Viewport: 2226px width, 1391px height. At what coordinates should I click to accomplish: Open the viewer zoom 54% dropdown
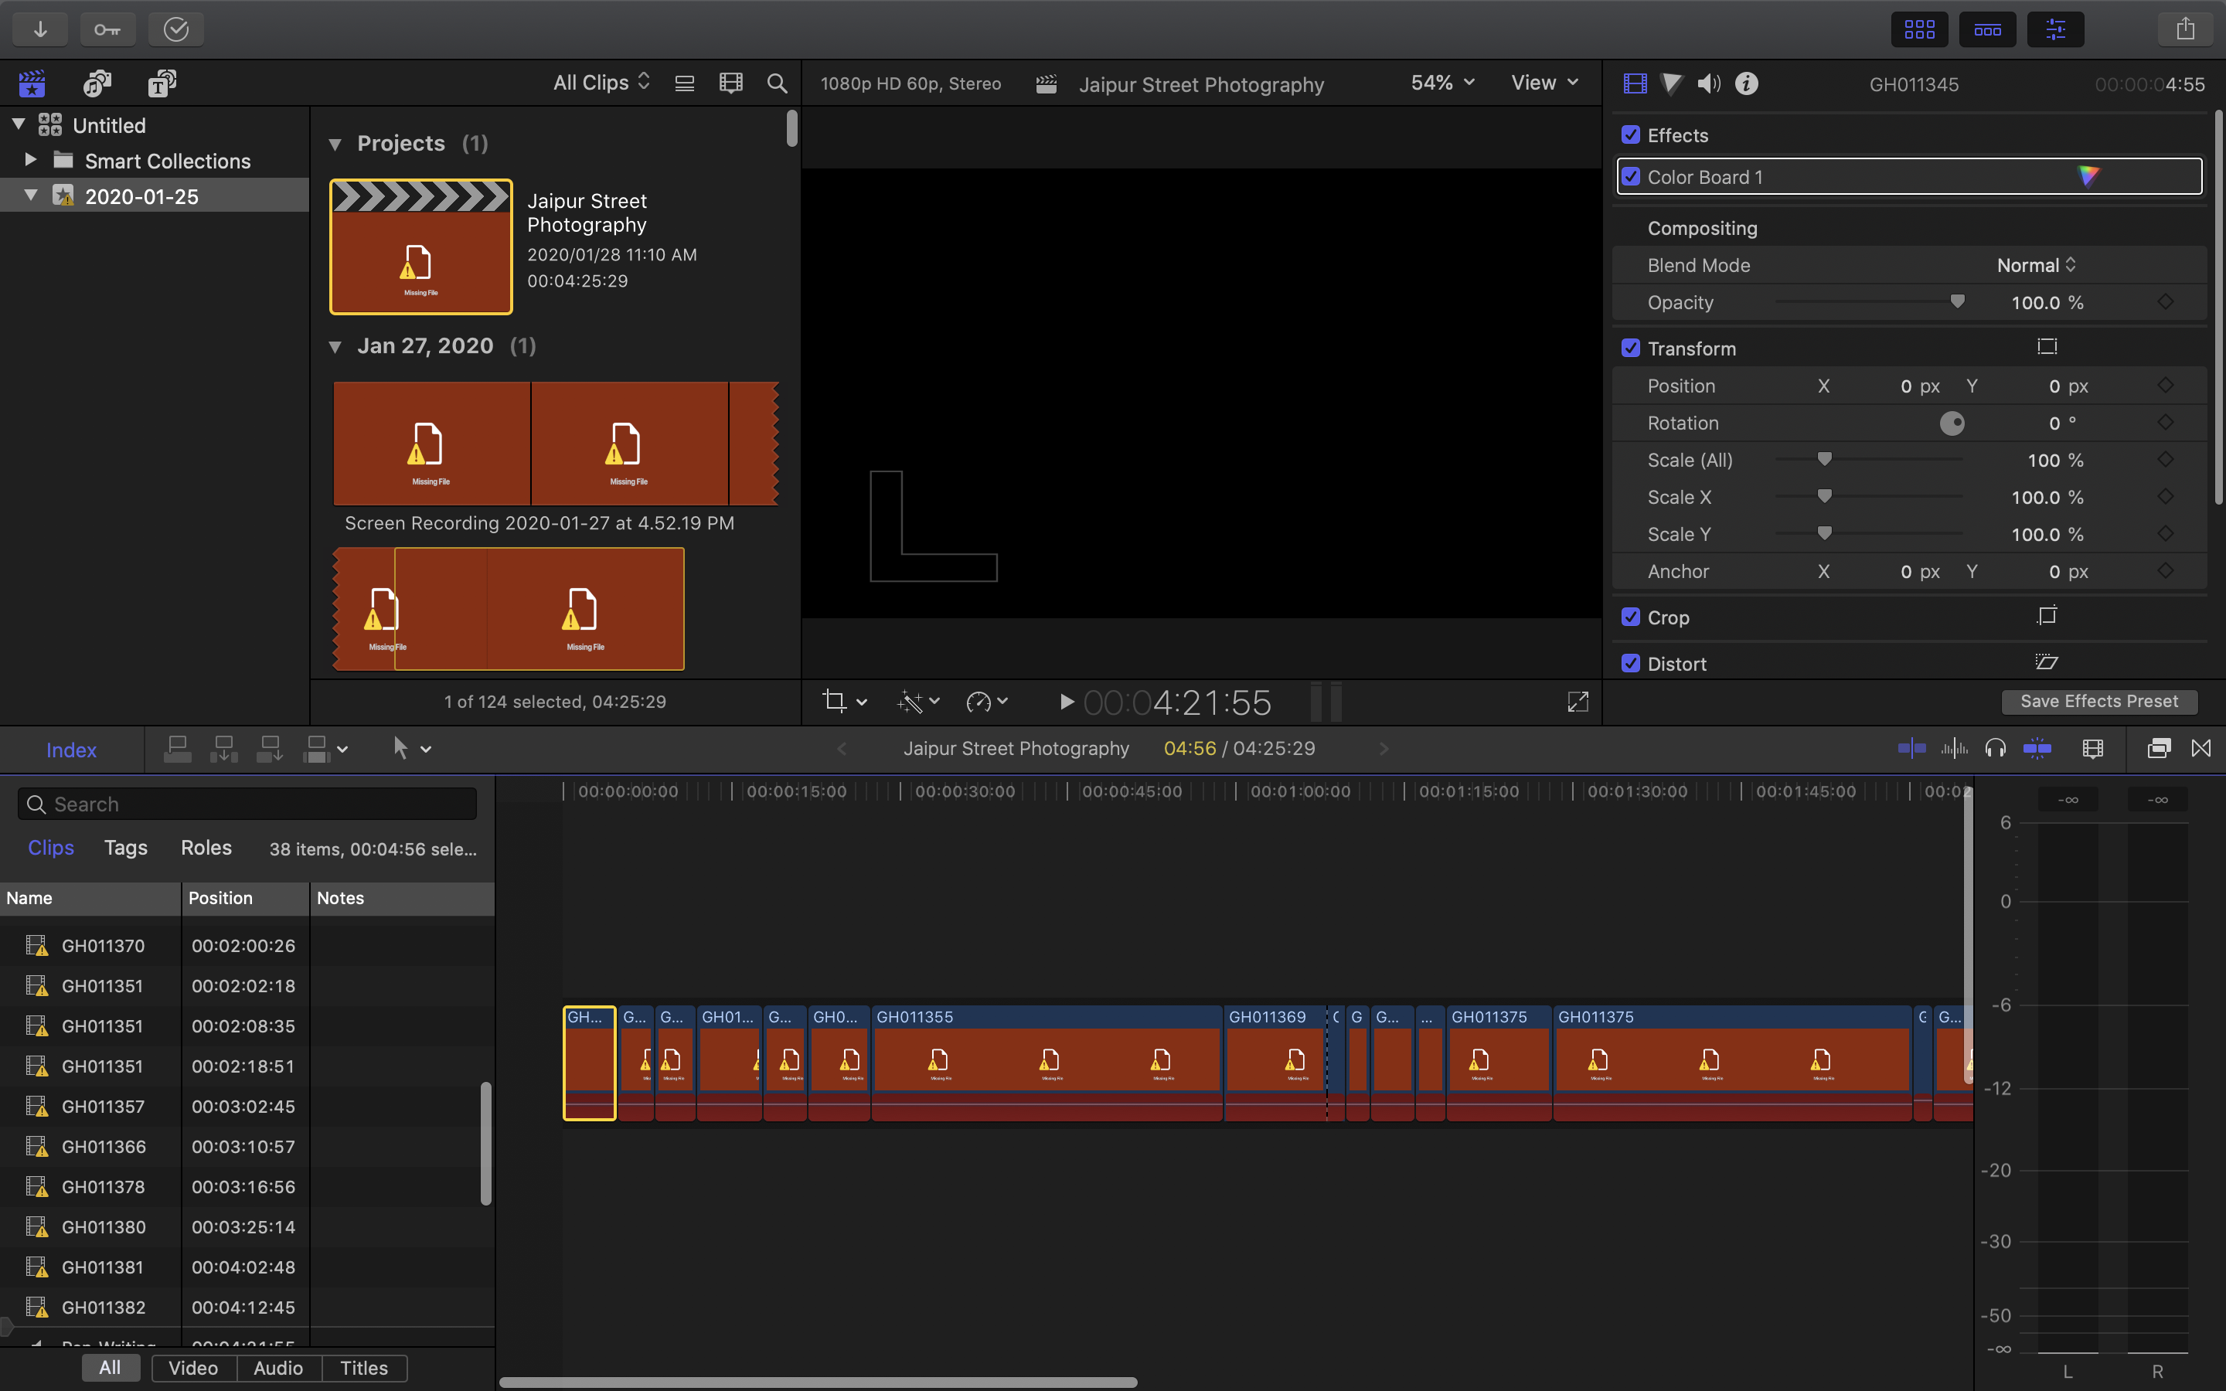click(1441, 83)
